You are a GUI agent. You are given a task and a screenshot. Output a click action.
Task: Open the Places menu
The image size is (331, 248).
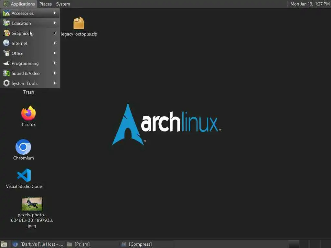point(45,4)
